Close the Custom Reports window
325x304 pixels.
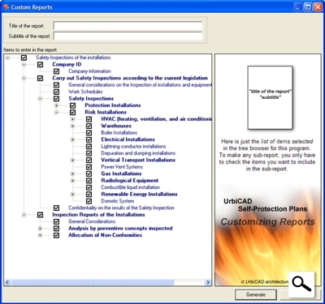(318, 7)
